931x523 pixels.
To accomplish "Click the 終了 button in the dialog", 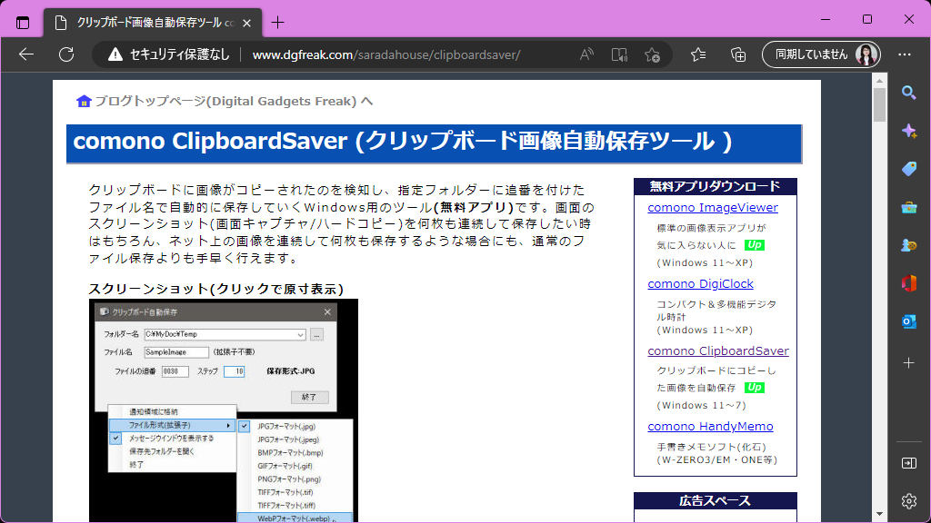I will (310, 397).
